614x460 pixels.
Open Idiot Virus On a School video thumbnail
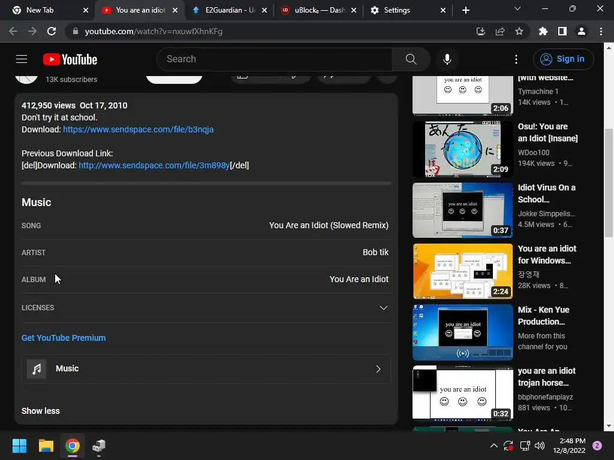tap(463, 210)
